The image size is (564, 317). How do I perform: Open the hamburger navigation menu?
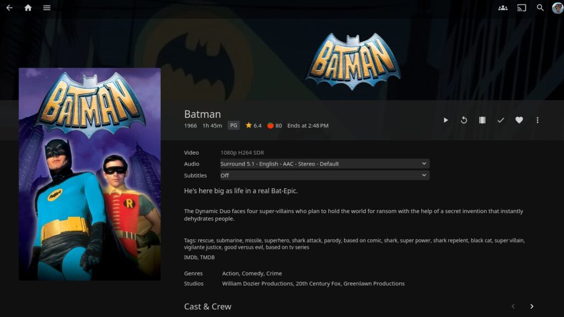(47, 8)
